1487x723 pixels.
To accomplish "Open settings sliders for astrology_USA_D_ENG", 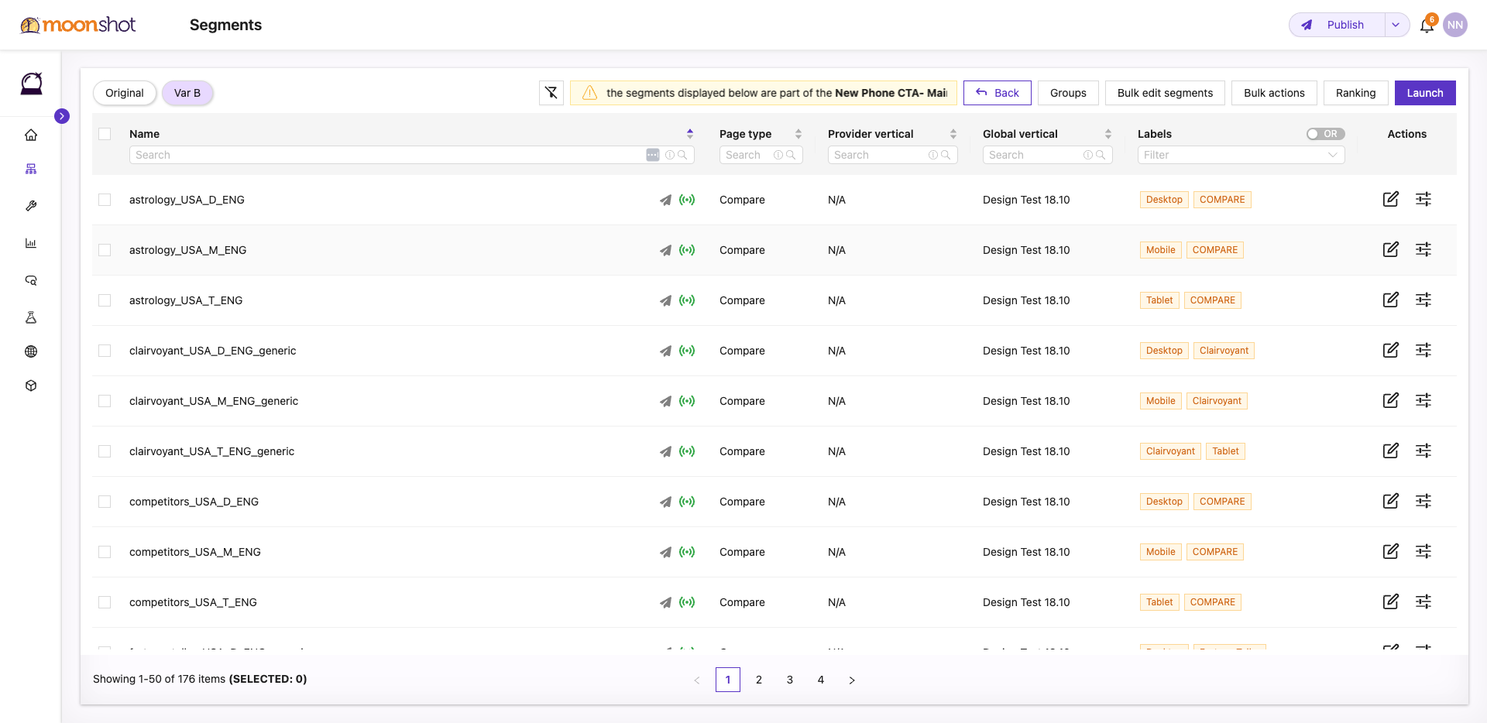I will pos(1423,199).
